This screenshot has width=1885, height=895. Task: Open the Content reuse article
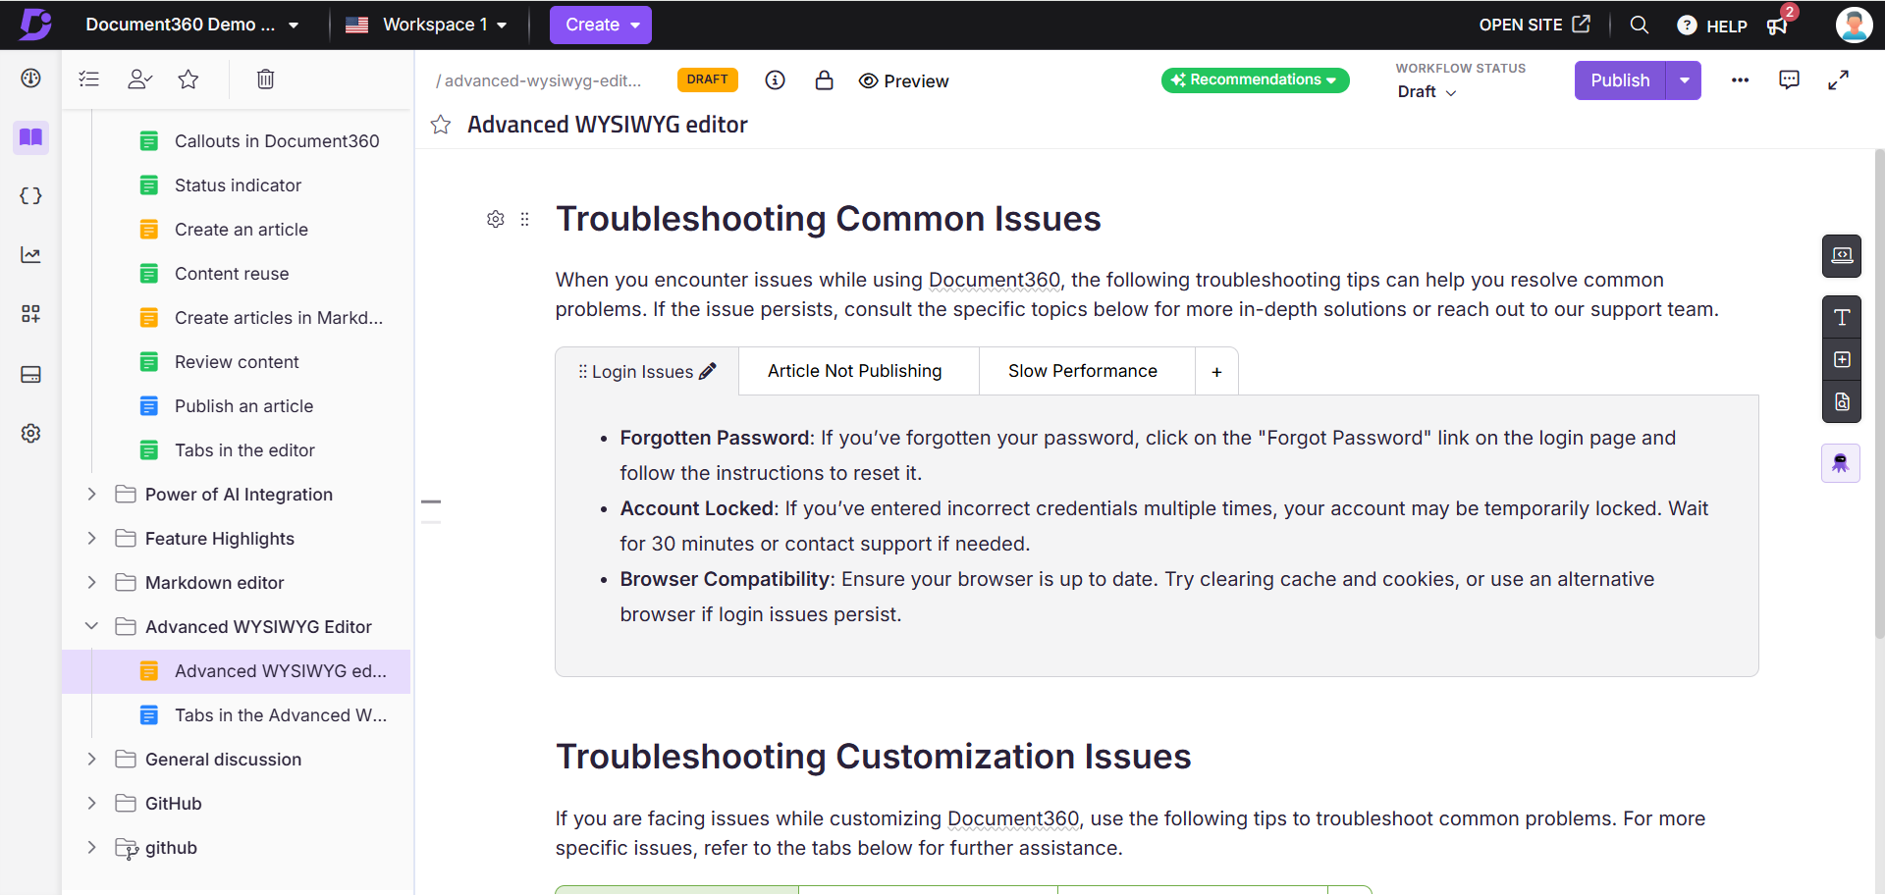click(232, 273)
